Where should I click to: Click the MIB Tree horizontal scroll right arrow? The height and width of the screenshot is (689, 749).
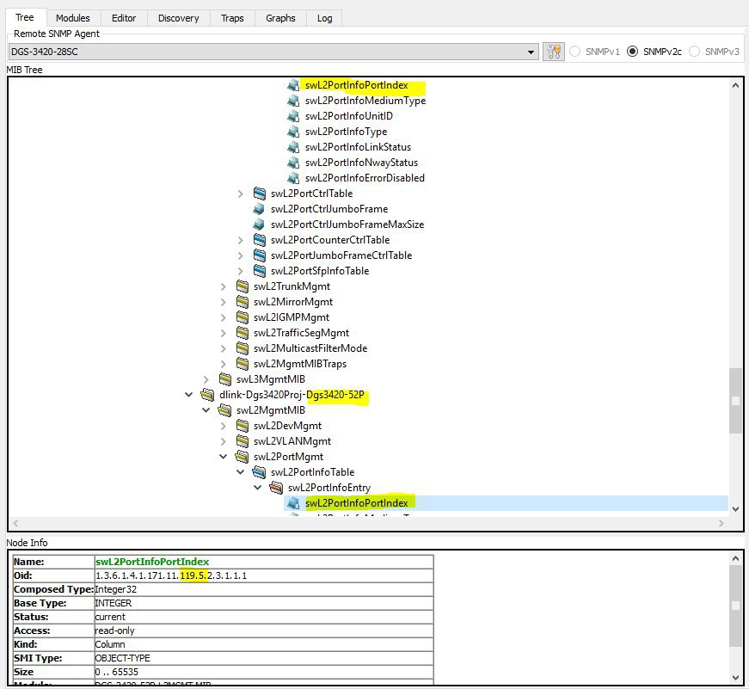coord(721,524)
